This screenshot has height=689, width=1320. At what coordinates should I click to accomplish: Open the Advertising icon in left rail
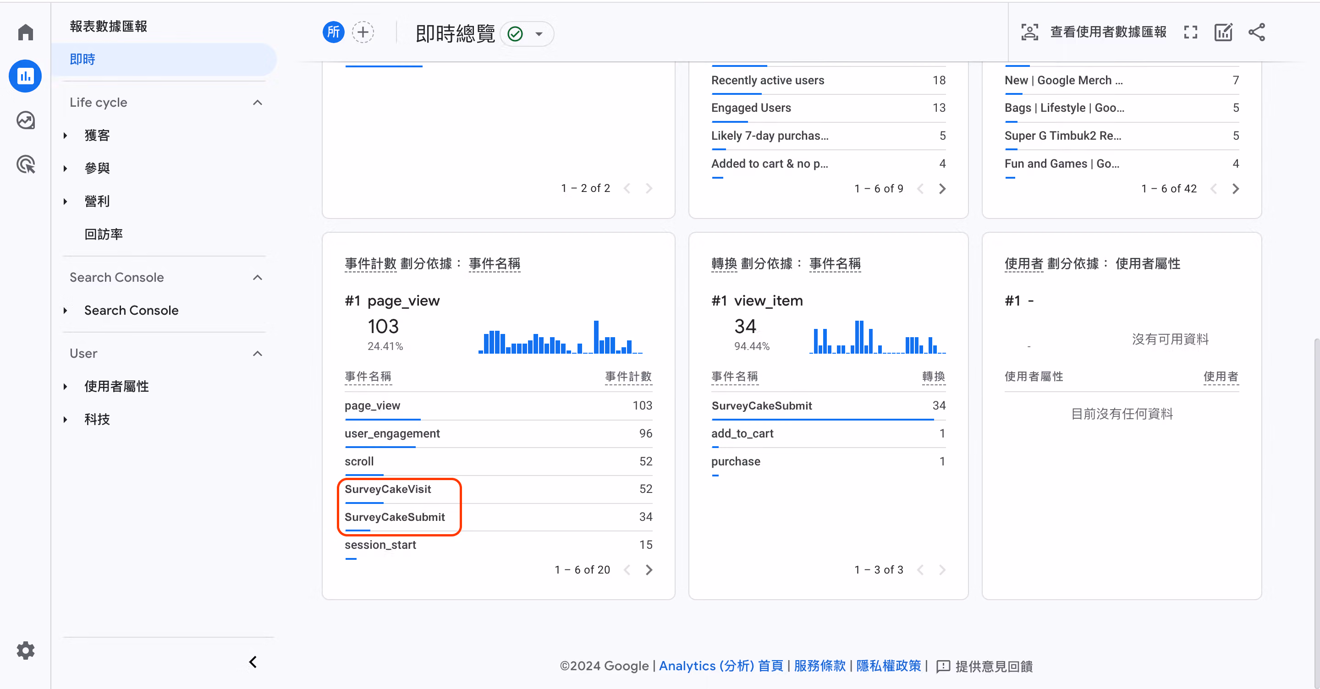pos(25,164)
